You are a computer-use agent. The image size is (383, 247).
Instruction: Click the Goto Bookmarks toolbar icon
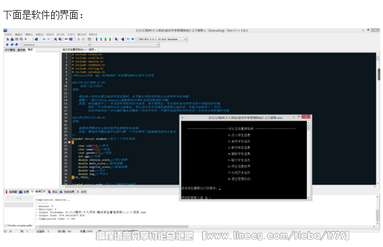click(17, 45)
